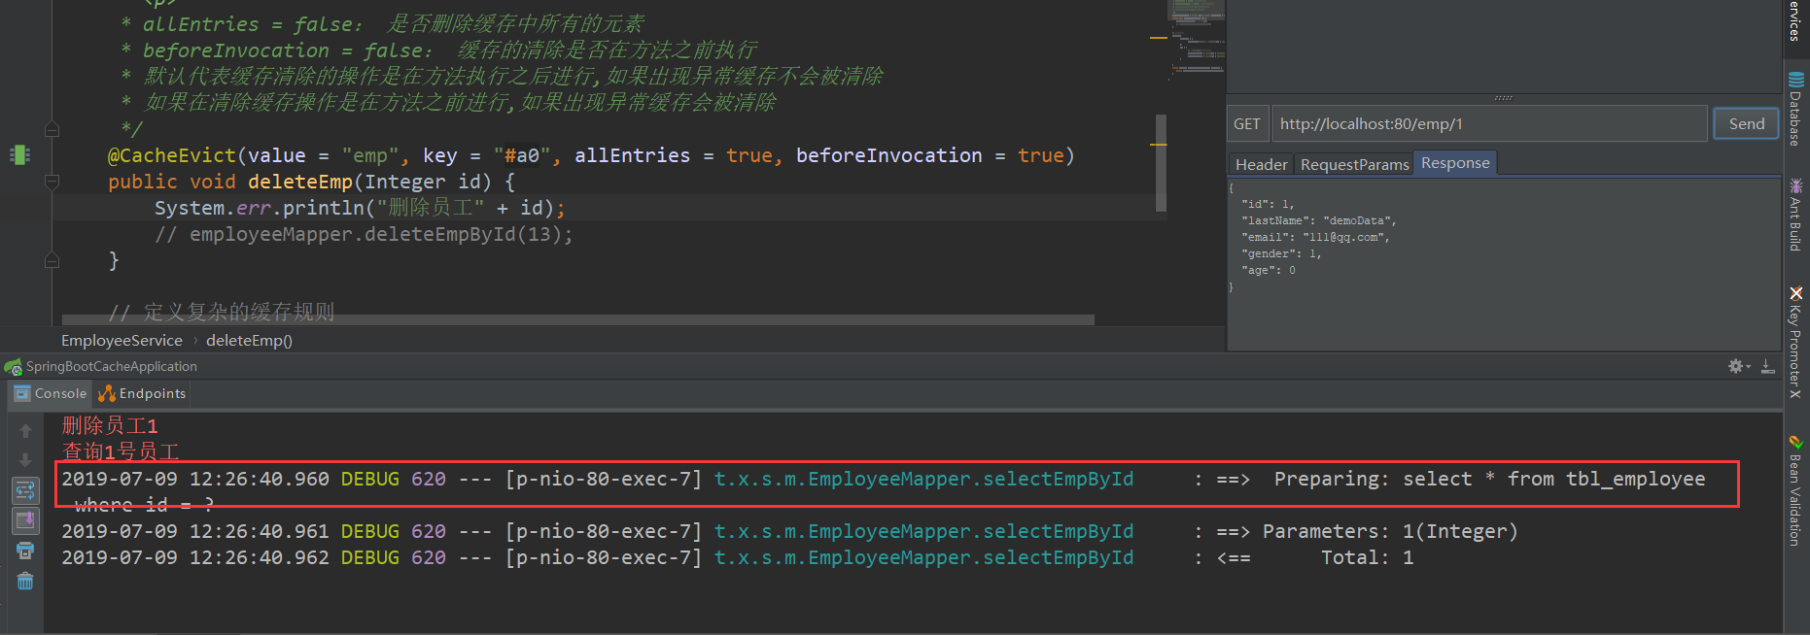Click the 'Parameters: 1(Integer)' log line
The image size is (1810, 635).
[788, 531]
